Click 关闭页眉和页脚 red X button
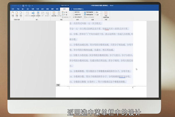175x117 pixels. 106,13
